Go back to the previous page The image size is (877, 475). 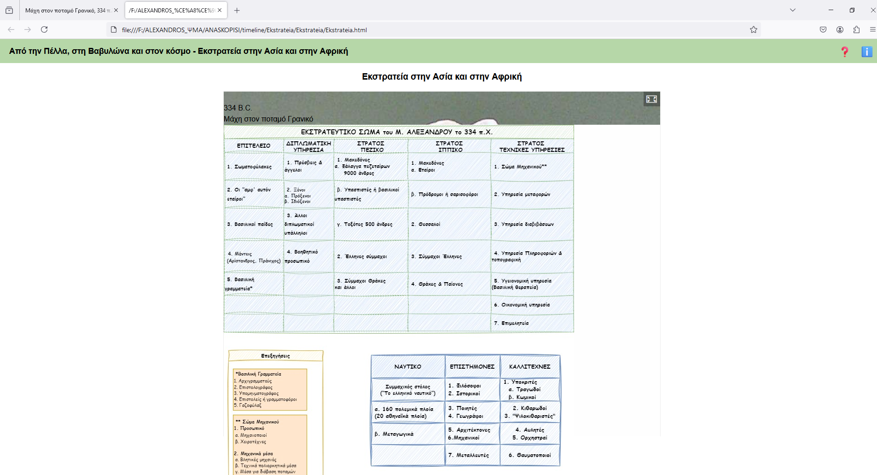tap(11, 29)
